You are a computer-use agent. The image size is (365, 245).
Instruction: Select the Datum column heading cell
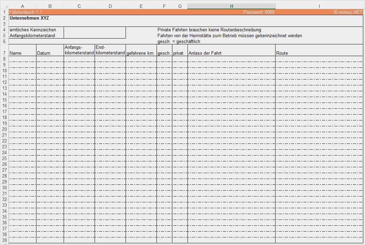[x=50, y=53]
